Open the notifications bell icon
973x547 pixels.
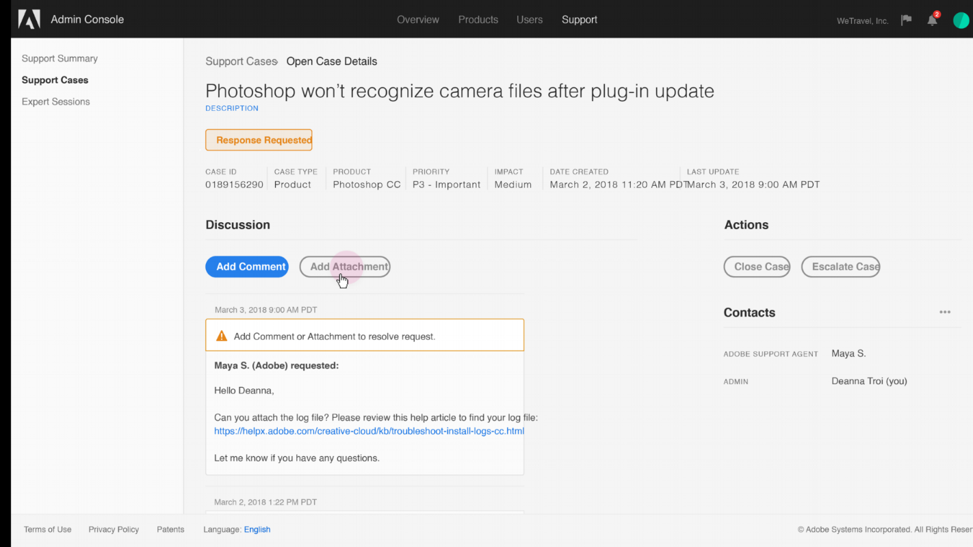[x=932, y=20]
